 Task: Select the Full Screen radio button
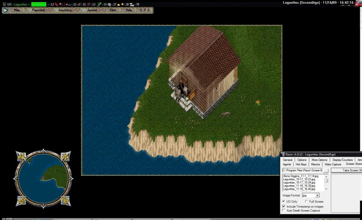pyautogui.click(x=306, y=201)
